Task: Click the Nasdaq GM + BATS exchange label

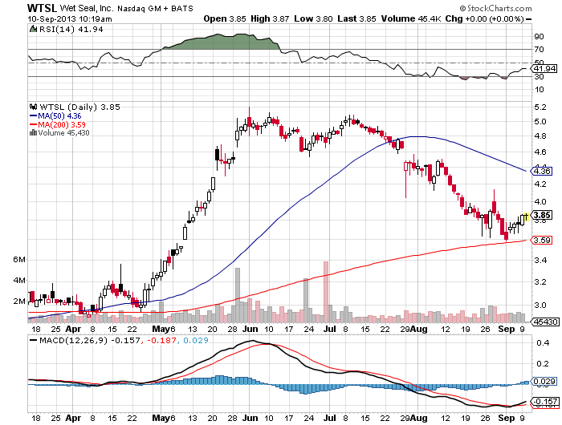Action: pyautogui.click(x=155, y=8)
